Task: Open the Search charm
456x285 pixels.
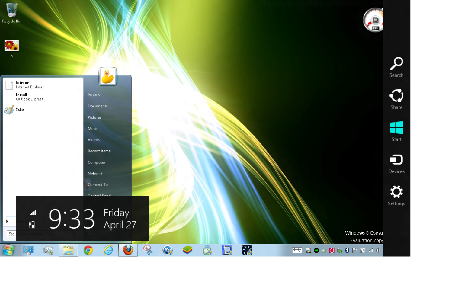Action: point(396,67)
